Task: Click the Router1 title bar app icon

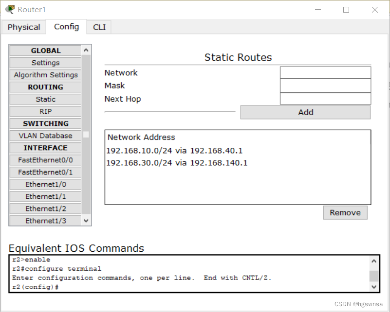Action: [10, 9]
